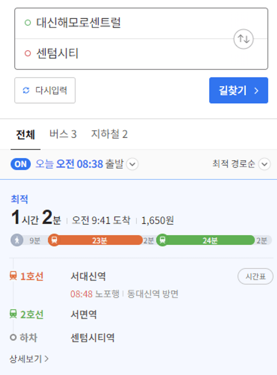This screenshot has height=375, width=277.
Task: Click the 길찾기 search button
Action: (x=238, y=90)
